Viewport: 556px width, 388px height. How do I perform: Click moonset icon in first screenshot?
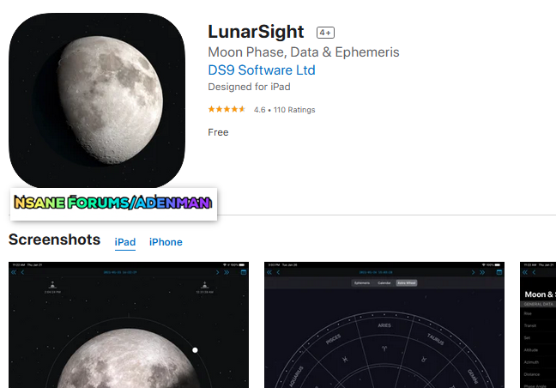[204, 285]
